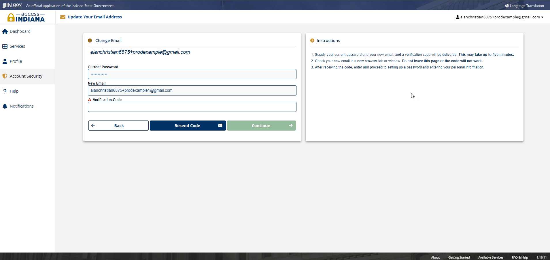550x260 pixels.
Task: Click the Language Translation globe icon
Action: (x=507, y=5)
